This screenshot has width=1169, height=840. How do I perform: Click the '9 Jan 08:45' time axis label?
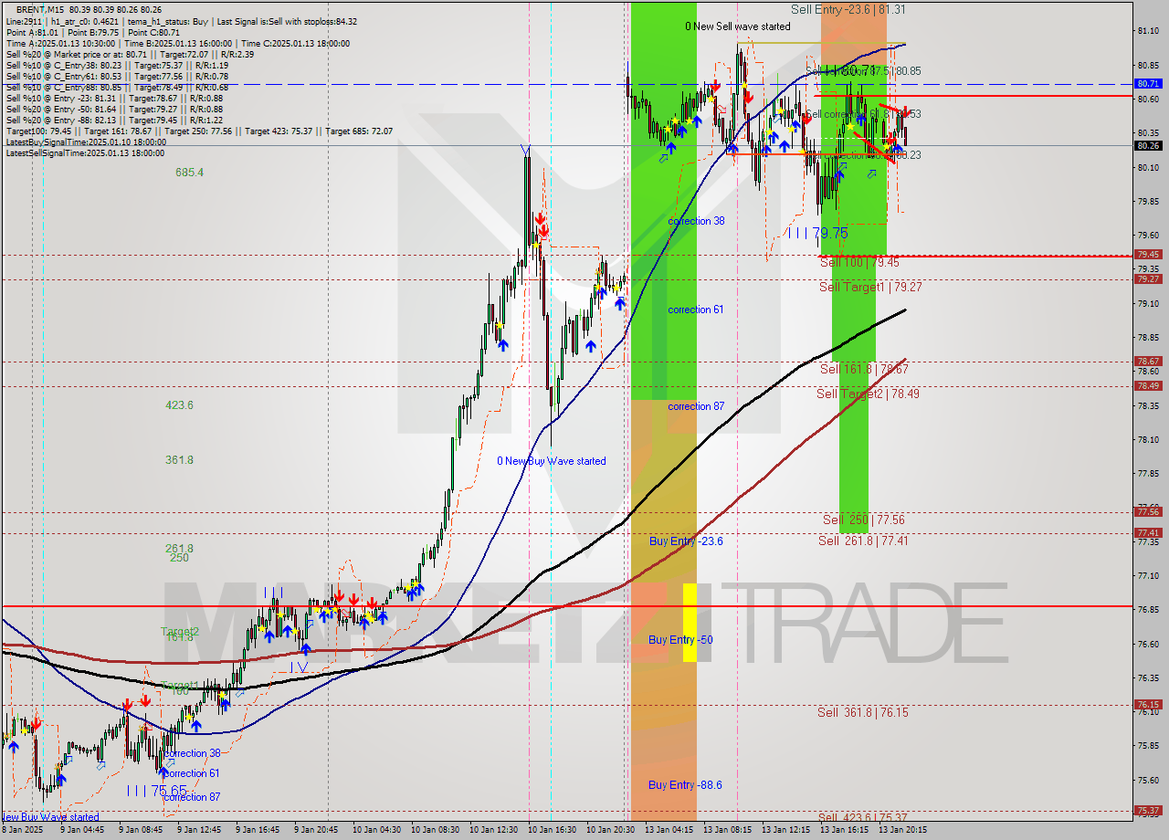coord(141,830)
